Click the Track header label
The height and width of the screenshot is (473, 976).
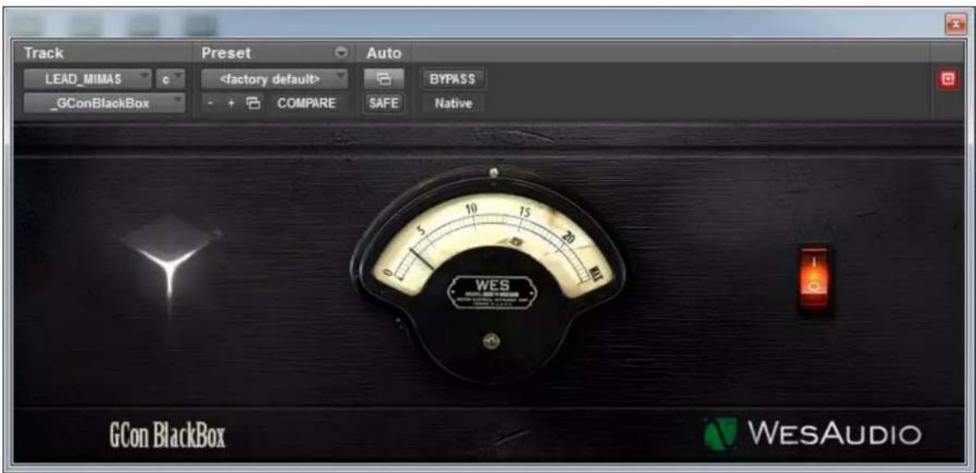pyautogui.click(x=43, y=53)
